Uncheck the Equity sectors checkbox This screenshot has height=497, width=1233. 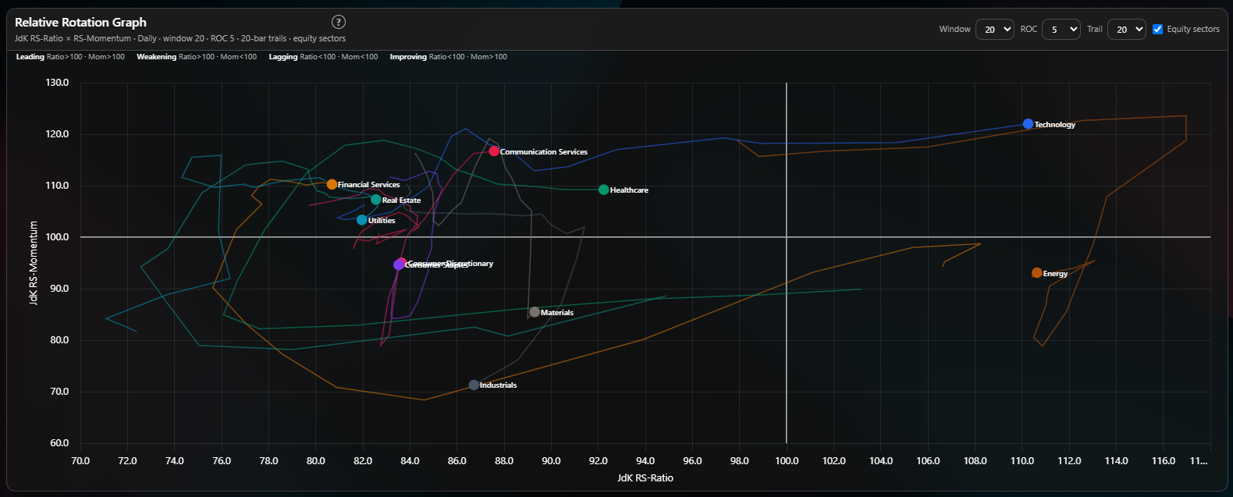point(1157,29)
